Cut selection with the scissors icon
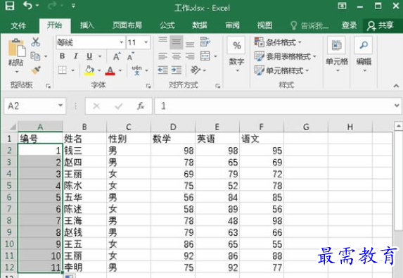The width and height of the screenshot is (403, 278). pyautogui.click(x=35, y=42)
